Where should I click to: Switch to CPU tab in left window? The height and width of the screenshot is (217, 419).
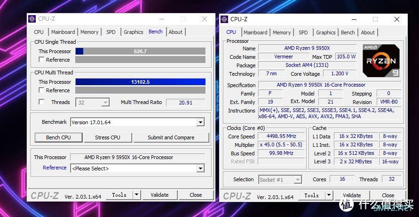39,32
